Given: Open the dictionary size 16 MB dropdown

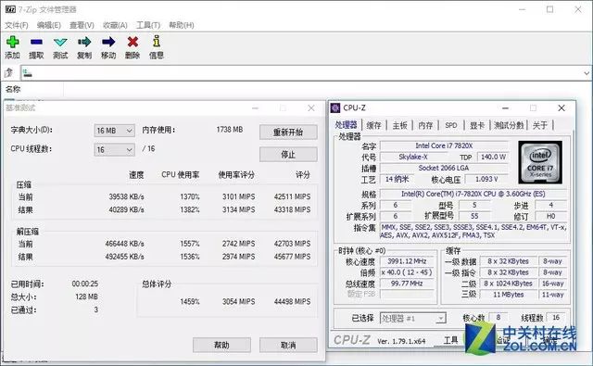Looking at the screenshot, I should (x=114, y=131).
